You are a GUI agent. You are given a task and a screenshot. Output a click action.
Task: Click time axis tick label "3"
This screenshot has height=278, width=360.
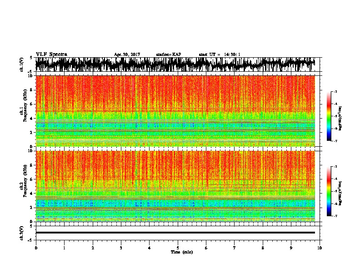coord(121,248)
